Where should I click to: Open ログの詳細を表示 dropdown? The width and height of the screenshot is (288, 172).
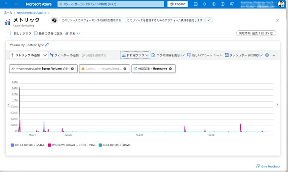pos(168,55)
